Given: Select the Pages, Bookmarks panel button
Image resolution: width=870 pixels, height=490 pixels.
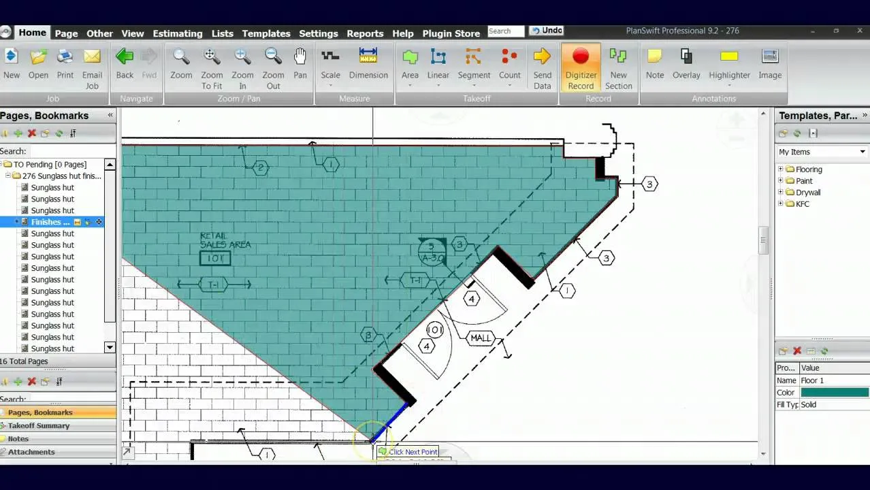Looking at the screenshot, I should click(58, 412).
